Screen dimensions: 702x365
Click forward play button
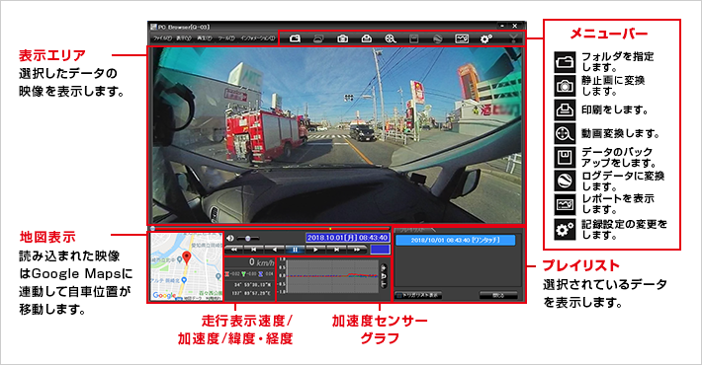(x=315, y=250)
